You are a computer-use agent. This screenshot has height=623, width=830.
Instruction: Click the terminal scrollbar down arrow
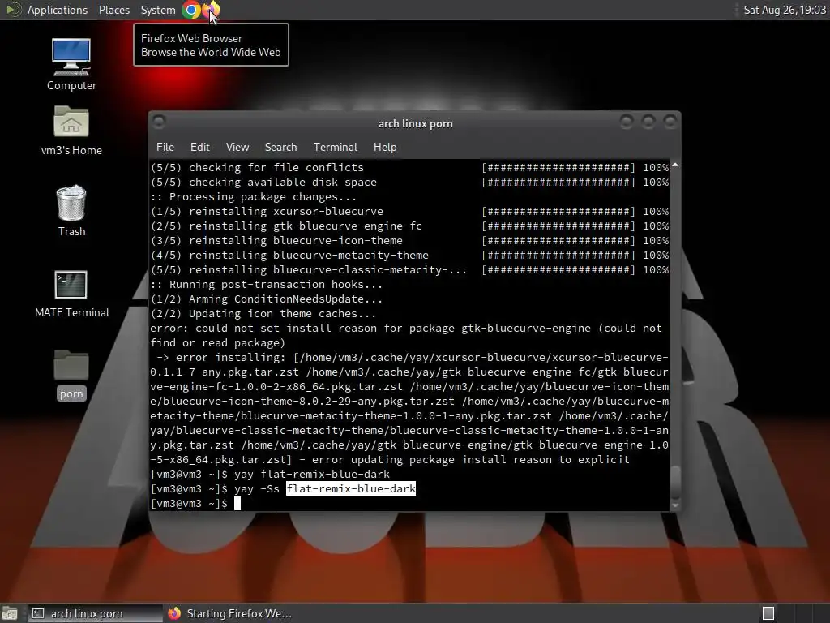pyautogui.click(x=675, y=505)
